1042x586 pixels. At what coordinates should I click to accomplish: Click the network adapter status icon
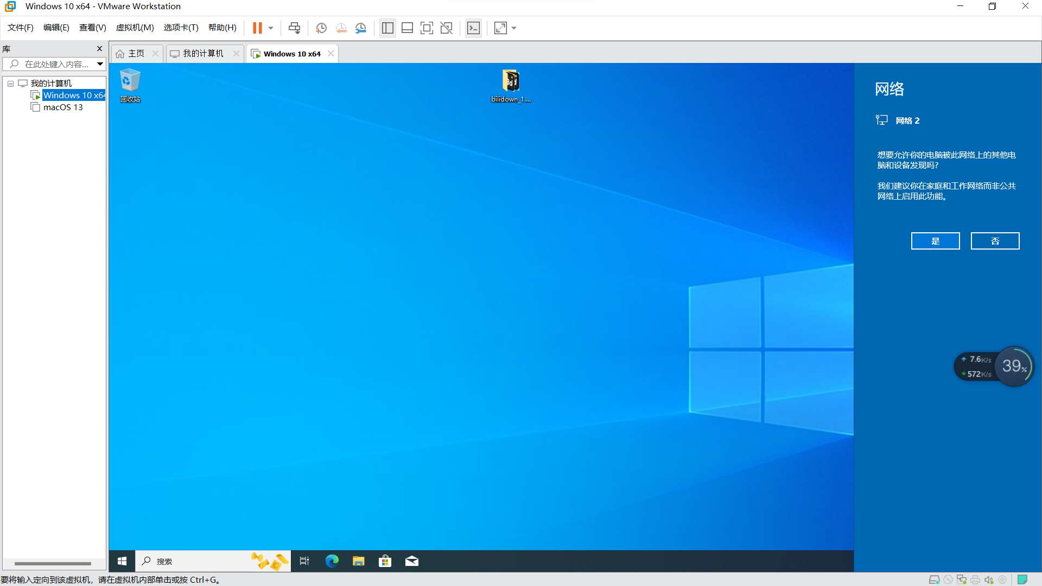point(962,579)
